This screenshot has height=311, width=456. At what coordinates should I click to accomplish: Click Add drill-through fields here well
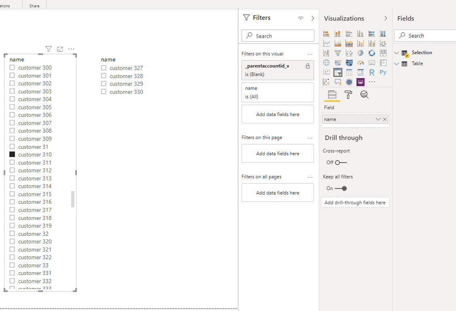pyautogui.click(x=355, y=203)
